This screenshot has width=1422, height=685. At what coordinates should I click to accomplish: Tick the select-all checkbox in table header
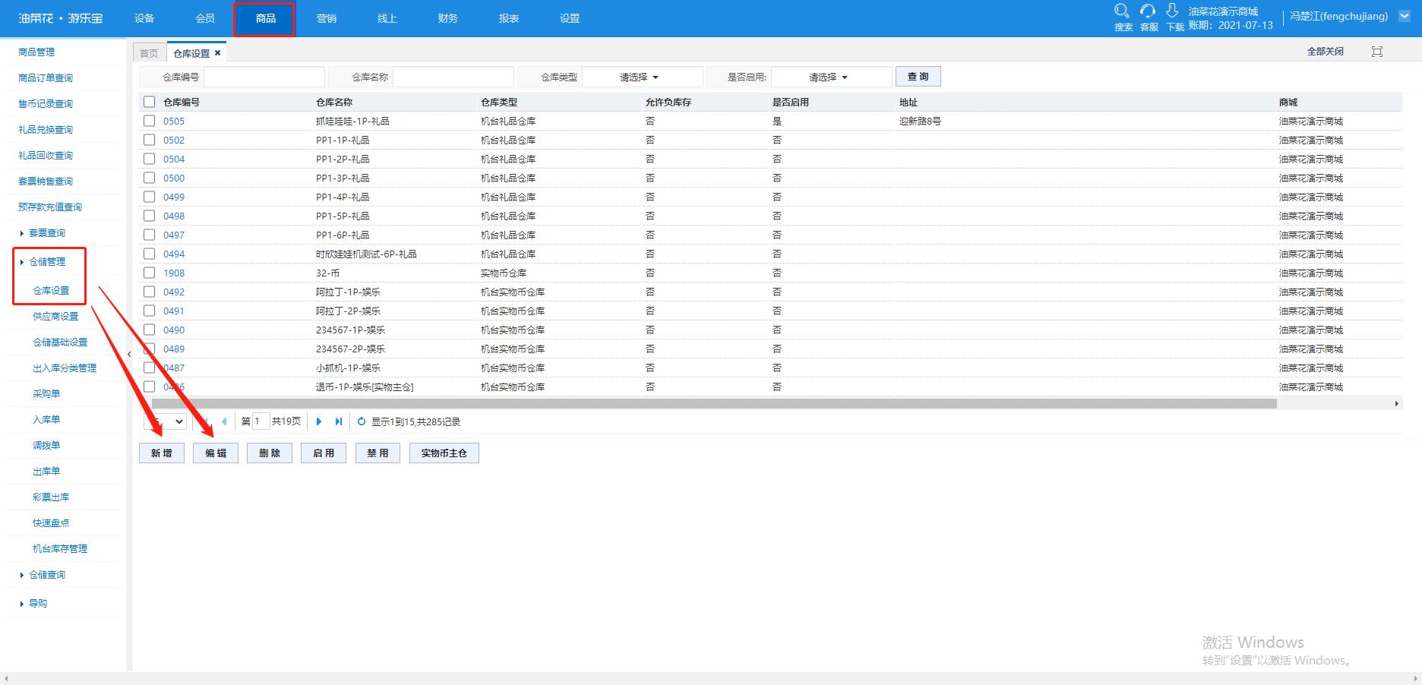tap(149, 102)
